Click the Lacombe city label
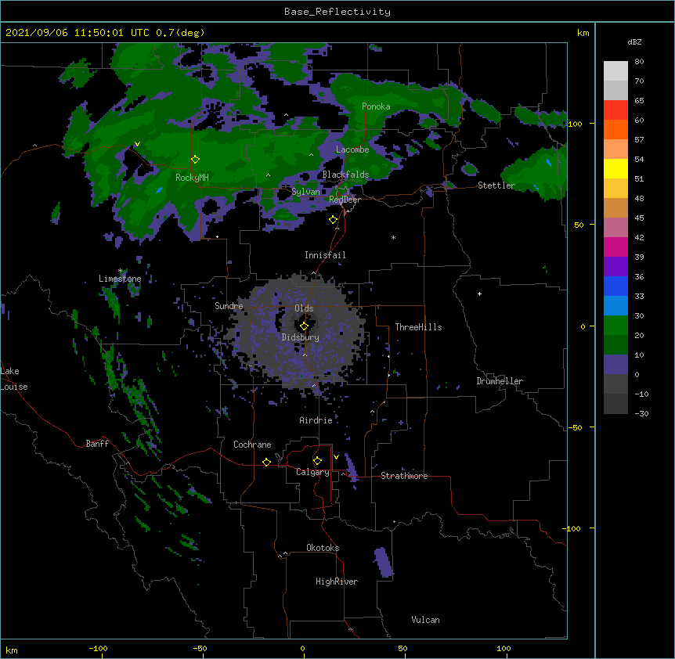This screenshot has width=675, height=659. 352,149
